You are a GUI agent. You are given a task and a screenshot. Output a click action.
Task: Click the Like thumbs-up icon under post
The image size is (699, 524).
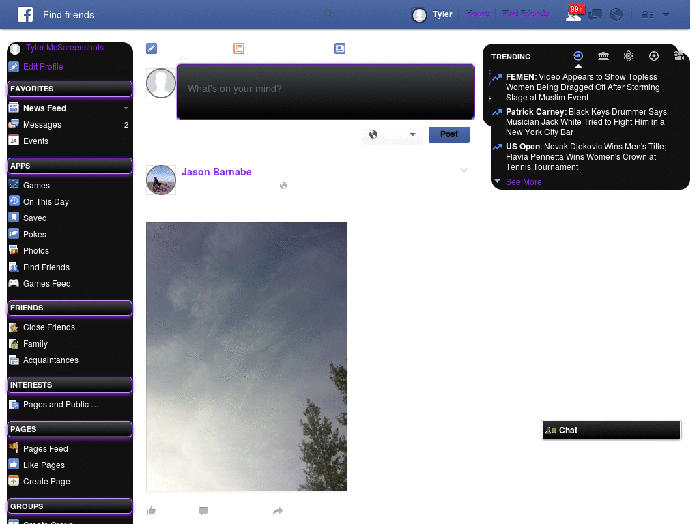click(x=151, y=510)
